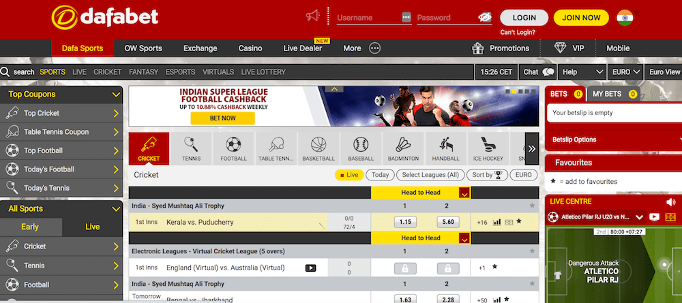Select the Handball sport icon
The image size is (682, 303).
(446, 148)
